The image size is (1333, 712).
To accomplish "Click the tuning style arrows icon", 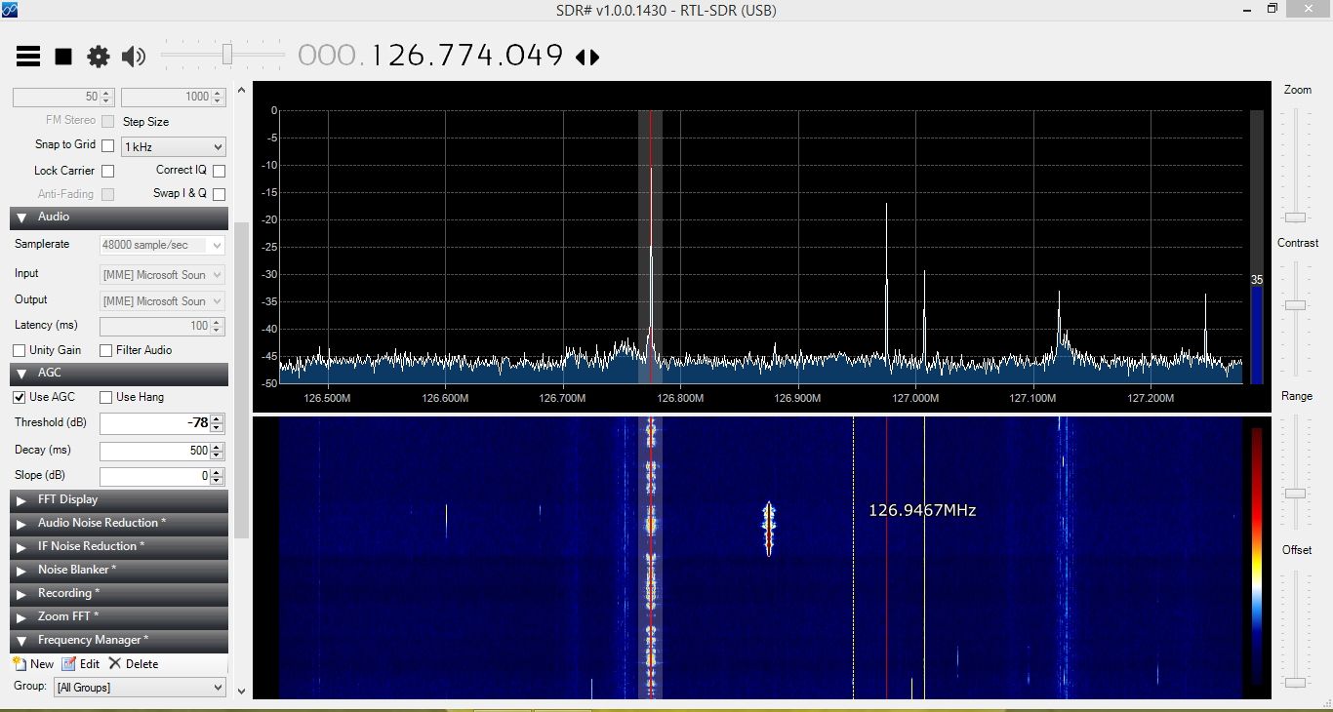I will point(587,57).
